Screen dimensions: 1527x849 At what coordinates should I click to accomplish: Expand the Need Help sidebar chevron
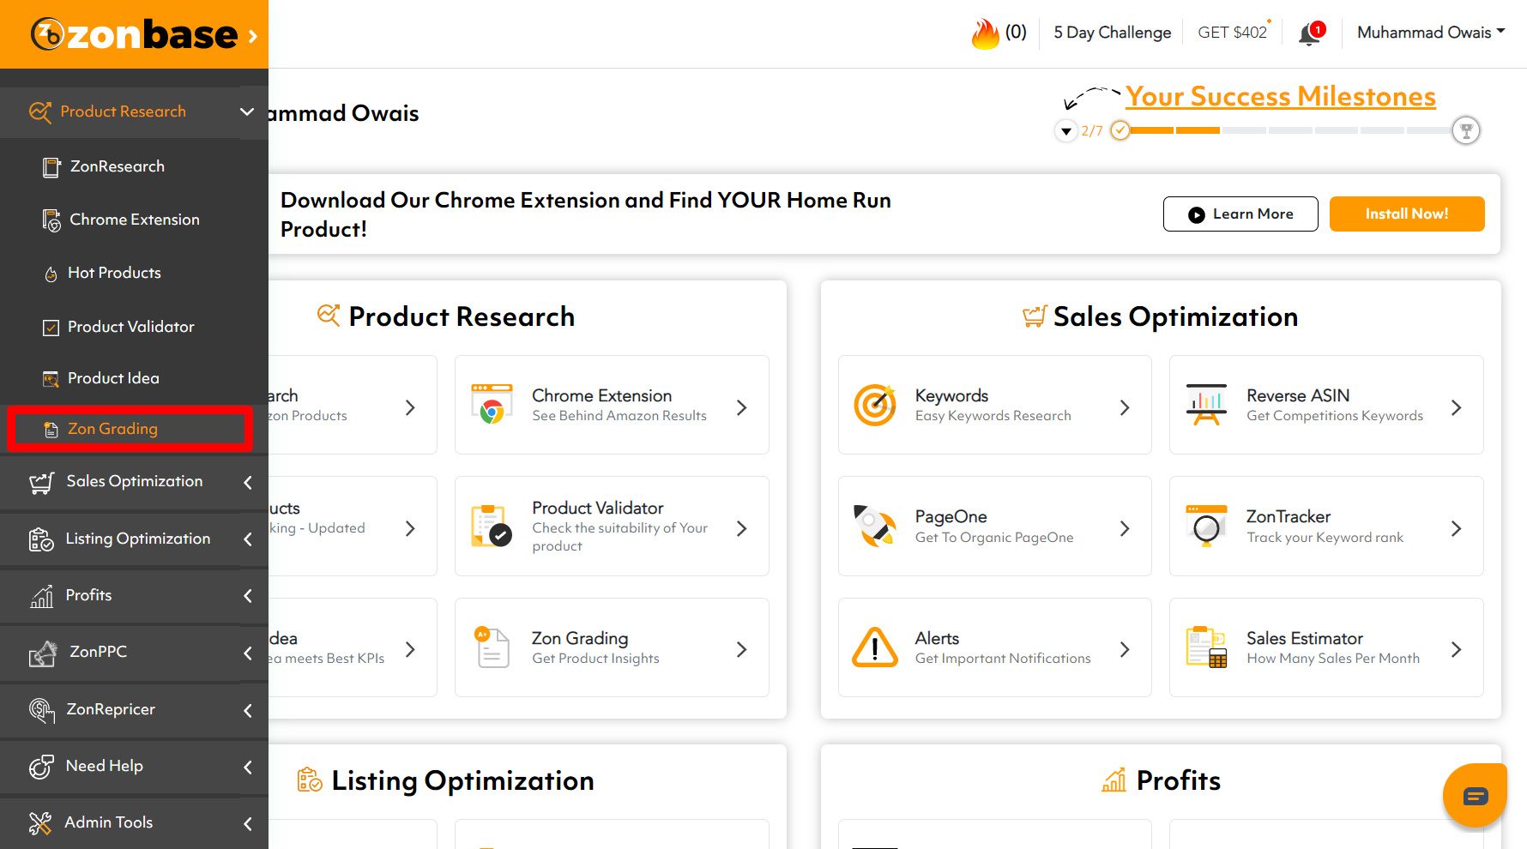click(248, 767)
